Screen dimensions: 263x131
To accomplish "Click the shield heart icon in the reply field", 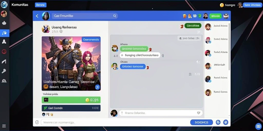I will [199, 113].
